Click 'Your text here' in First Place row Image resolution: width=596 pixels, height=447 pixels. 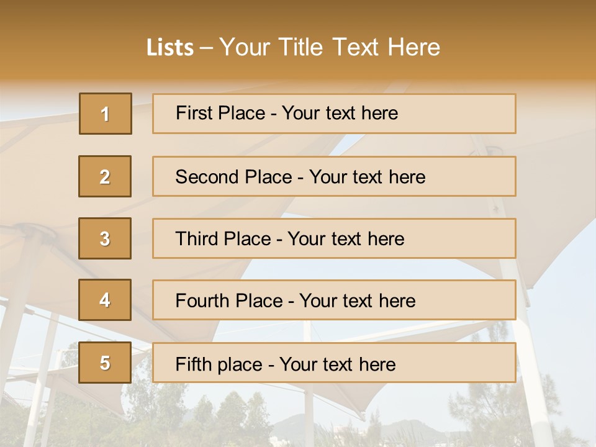coord(340,113)
